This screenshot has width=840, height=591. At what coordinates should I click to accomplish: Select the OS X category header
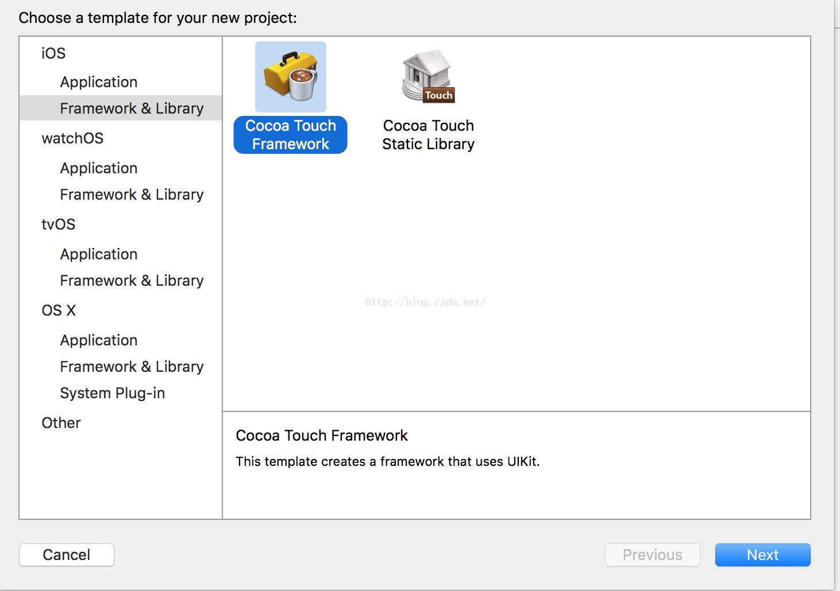59,310
